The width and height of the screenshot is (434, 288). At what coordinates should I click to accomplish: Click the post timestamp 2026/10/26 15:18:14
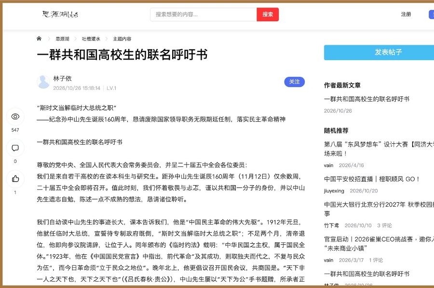(77, 88)
